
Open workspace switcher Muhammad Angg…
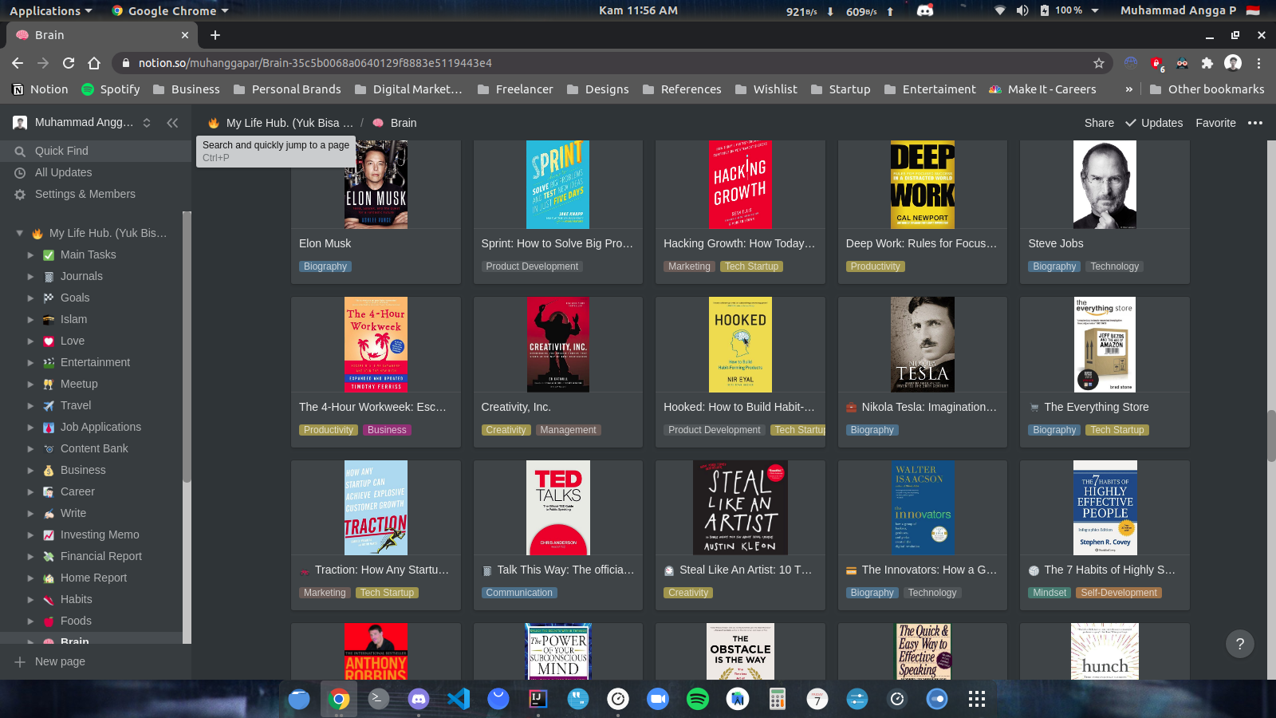pyautogui.click(x=81, y=122)
